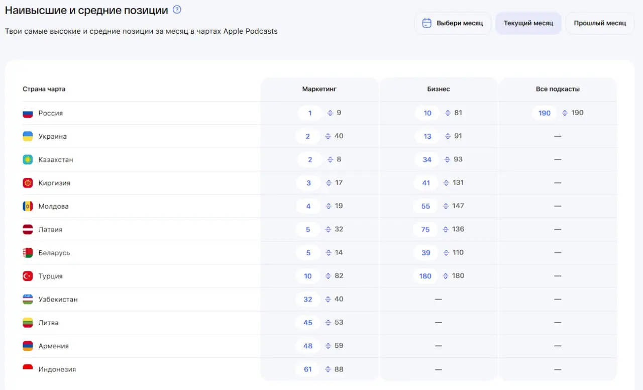Click the page subtitle about Apple Podcasts charts
643x390 pixels.
point(141,31)
